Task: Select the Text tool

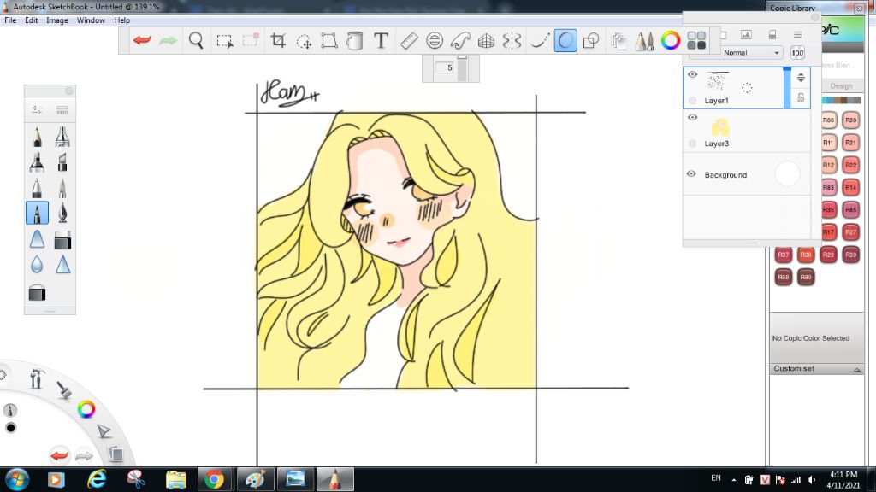Action: click(381, 40)
